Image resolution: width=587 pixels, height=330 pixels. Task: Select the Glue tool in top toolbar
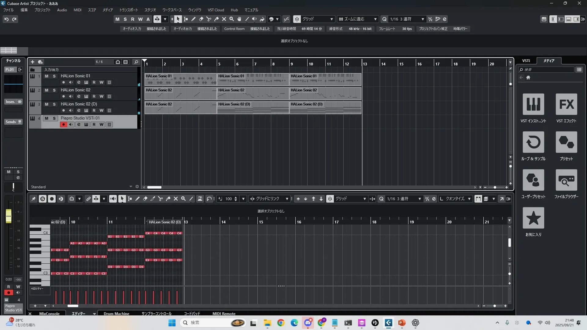click(216, 19)
